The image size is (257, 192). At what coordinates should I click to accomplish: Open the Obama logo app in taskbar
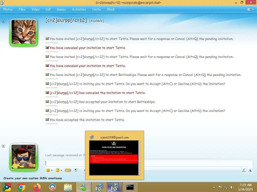[52, 187]
